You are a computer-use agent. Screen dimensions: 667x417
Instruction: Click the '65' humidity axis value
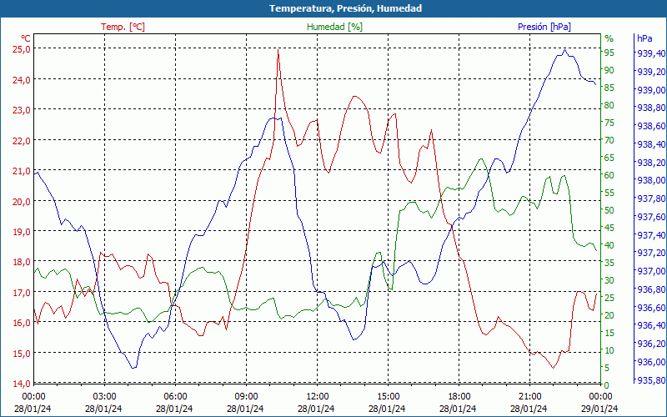point(609,158)
